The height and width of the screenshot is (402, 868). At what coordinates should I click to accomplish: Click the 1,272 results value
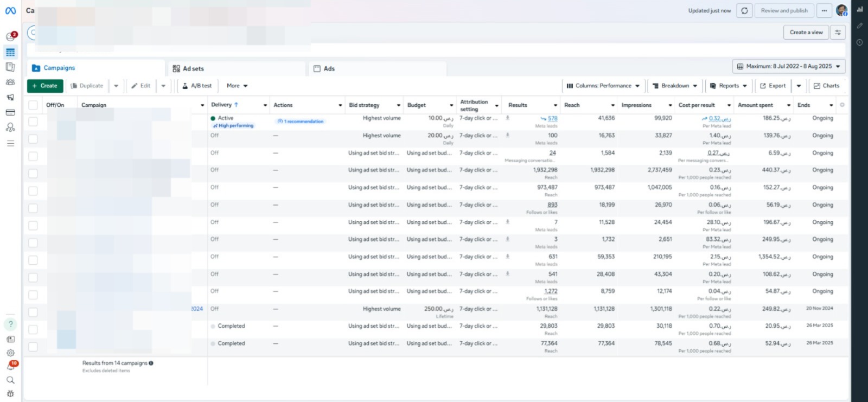click(x=551, y=291)
